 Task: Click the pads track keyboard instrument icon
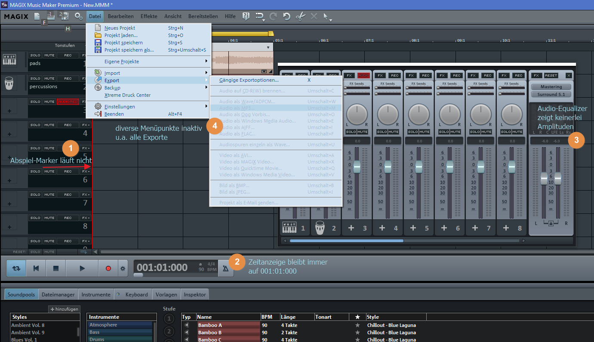[9, 59]
